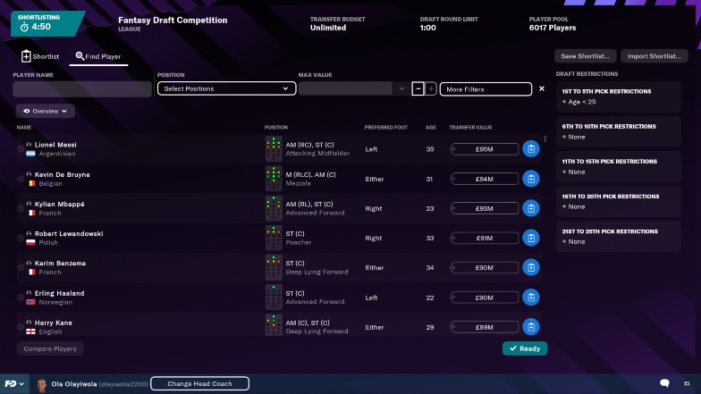
Task: Click the Argentinian flag under Lionel Messi
Action: pyautogui.click(x=30, y=154)
